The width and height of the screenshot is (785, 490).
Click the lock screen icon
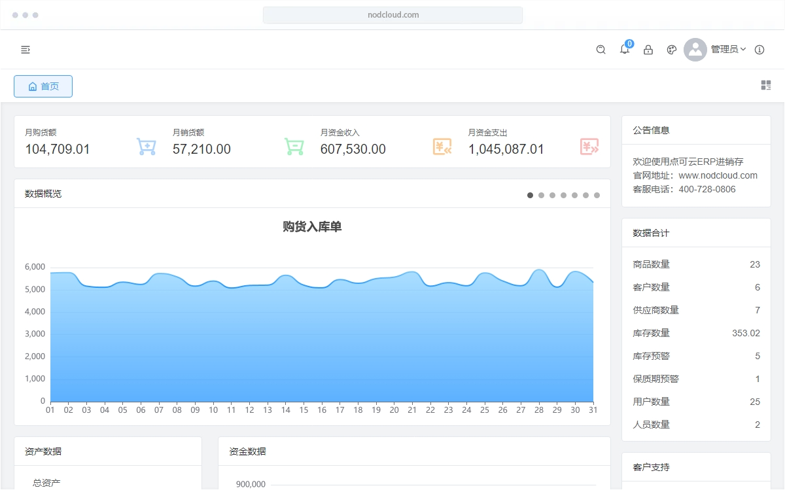click(x=648, y=50)
